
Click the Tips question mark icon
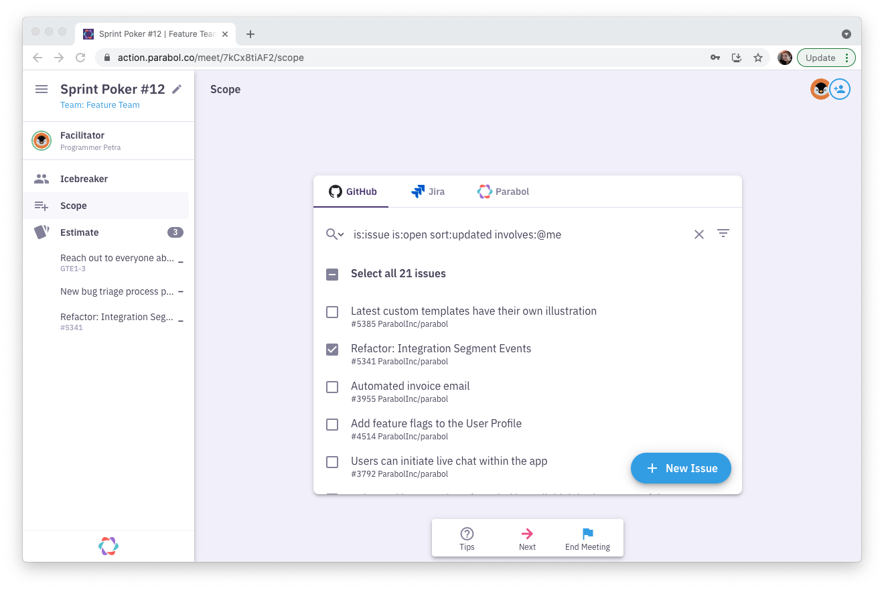coord(467,534)
